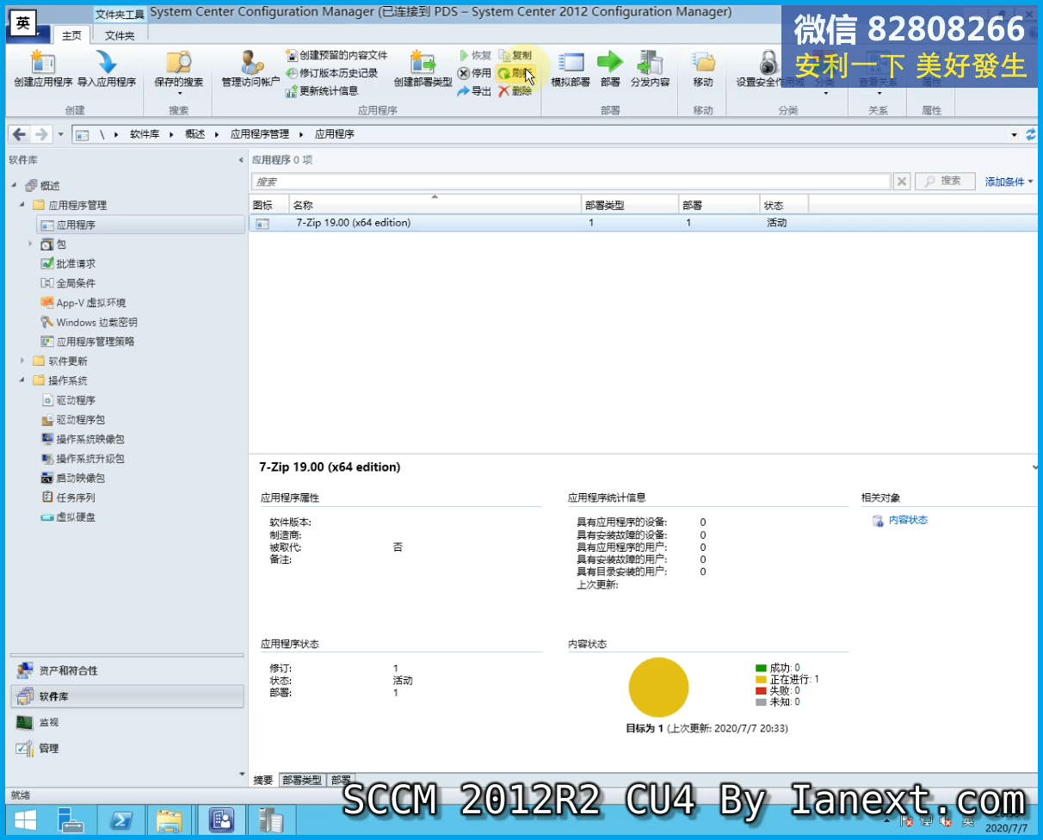The image size is (1043, 840).
Task: Expand the 包 tree node arrow
Action: click(x=32, y=244)
